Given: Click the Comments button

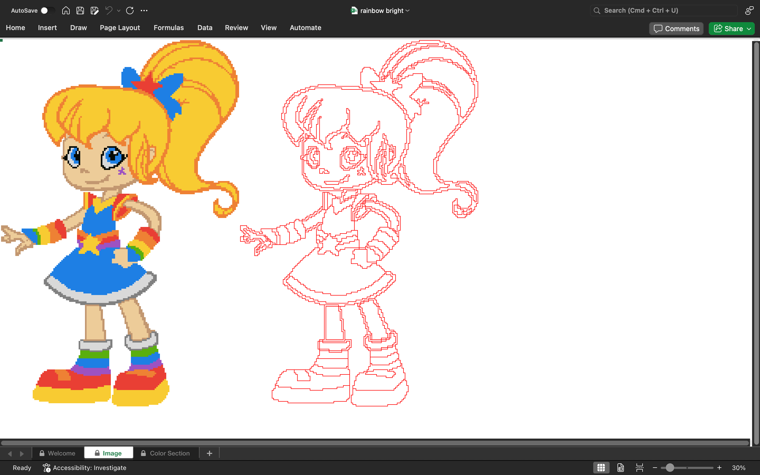Looking at the screenshot, I should coord(676,28).
